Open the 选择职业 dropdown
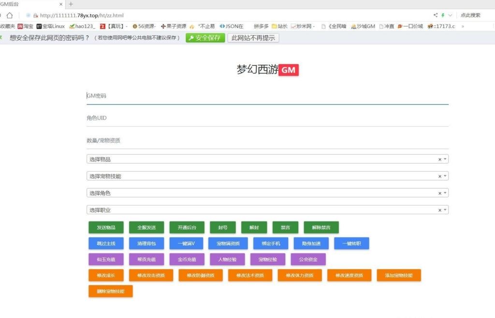 pyautogui.click(x=267, y=210)
